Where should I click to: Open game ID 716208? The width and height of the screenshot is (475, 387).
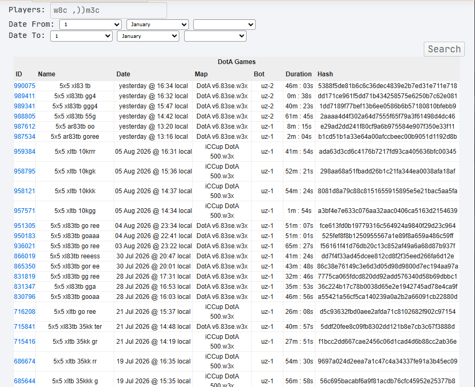click(x=25, y=312)
